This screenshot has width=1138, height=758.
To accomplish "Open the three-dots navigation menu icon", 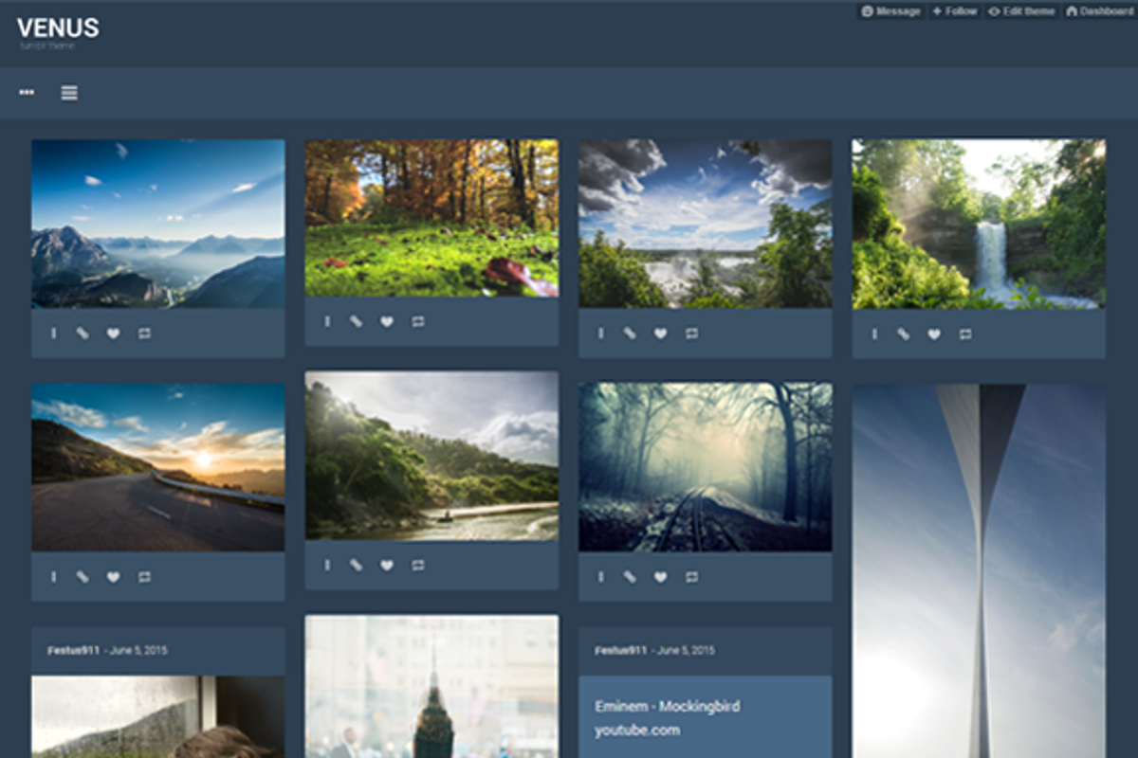I will [x=27, y=93].
